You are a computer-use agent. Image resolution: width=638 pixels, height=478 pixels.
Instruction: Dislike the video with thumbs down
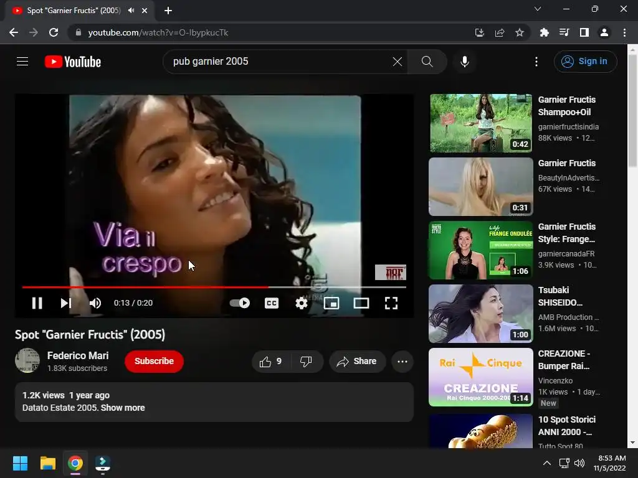[x=306, y=362]
